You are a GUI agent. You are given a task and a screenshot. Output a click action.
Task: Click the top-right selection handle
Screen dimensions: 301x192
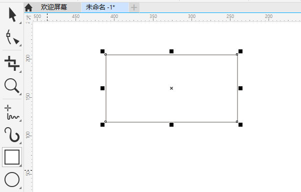tap(240, 51)
